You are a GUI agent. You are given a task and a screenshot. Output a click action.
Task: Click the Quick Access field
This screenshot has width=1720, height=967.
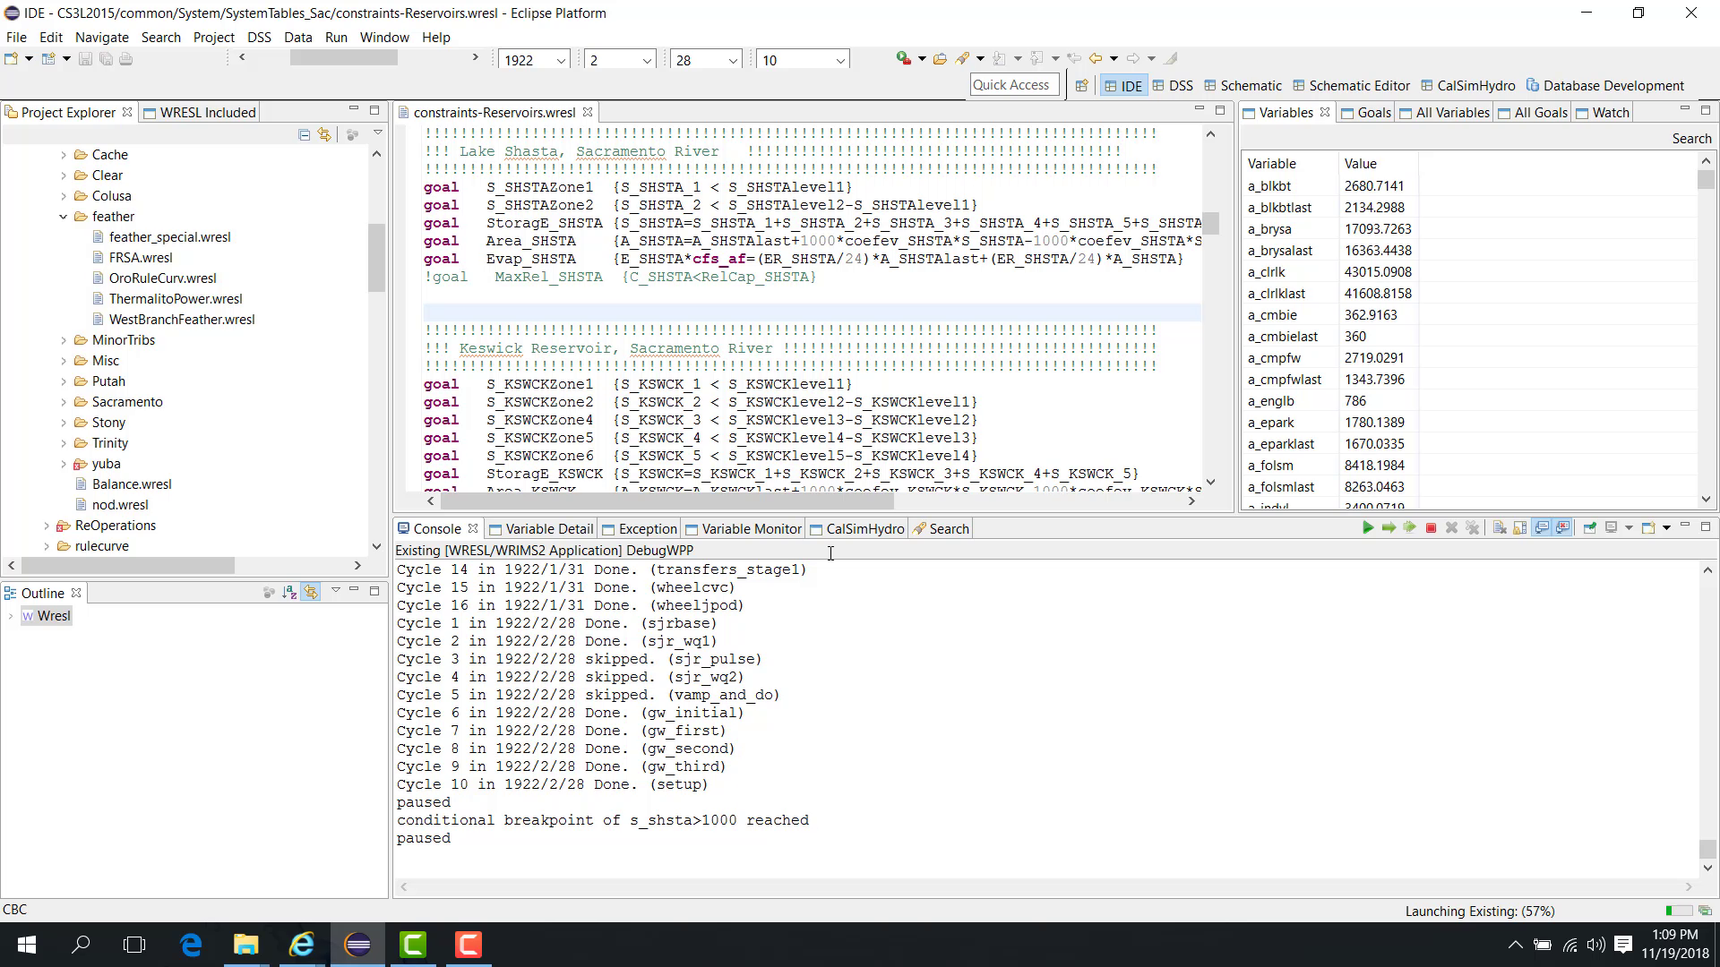(x=1013, y=85)
